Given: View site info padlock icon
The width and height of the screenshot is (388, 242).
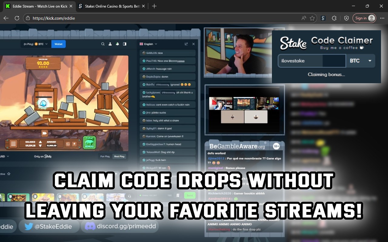Looking at the screenshot, I should pyautogui.click(x=28, y=18).
